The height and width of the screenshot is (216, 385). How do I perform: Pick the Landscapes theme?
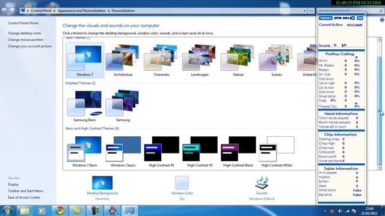200,60
